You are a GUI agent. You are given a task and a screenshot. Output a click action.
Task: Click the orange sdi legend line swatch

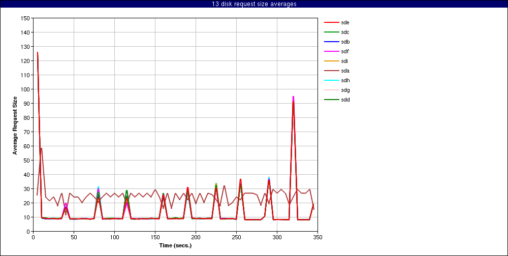click(x=331, y=61)
